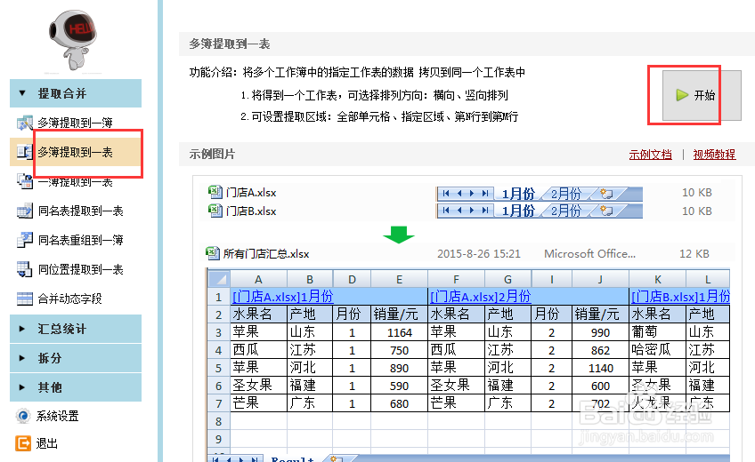Click [门店A.xlsx]1月份 header link
Image resolution: width=755 pixels, height=462 pixels.
click(282, 297)
